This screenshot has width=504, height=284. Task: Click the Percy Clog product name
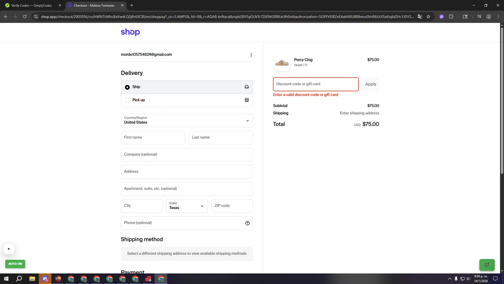(303, 60)
